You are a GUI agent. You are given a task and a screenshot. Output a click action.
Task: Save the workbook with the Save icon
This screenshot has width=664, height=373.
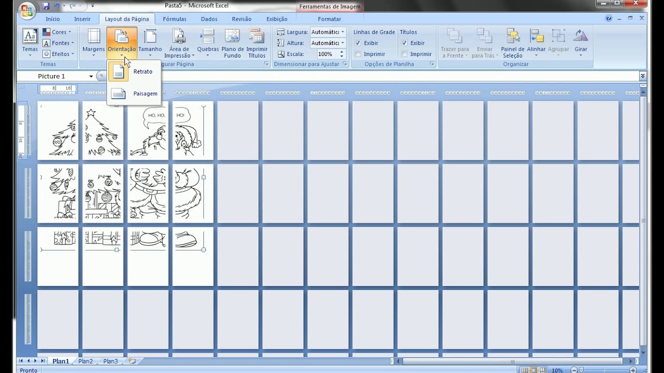click(x=46, y=6)
